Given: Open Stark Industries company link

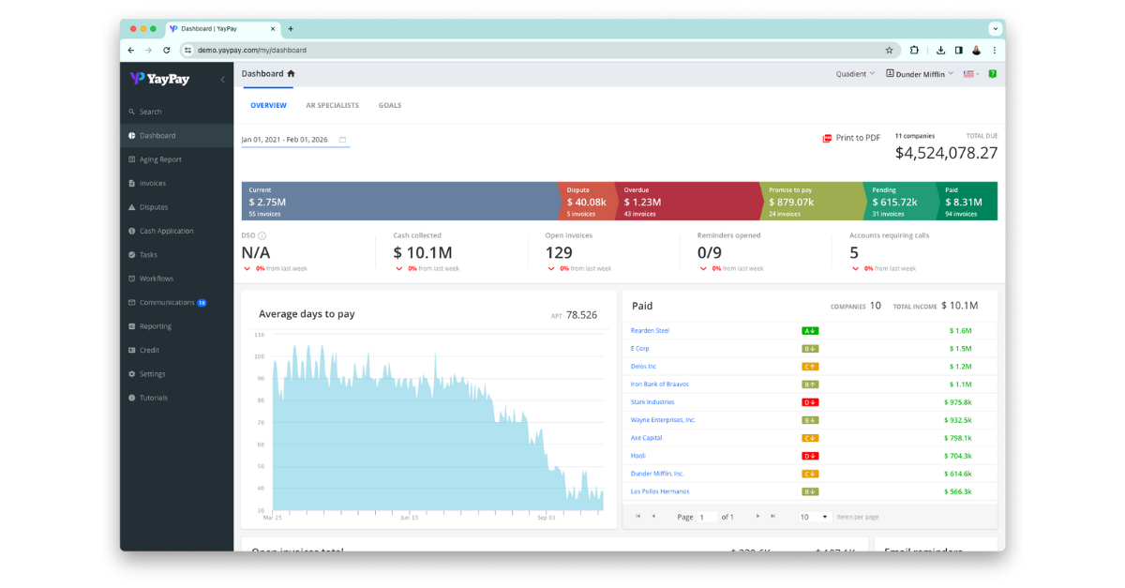Looking at the screenshot, I should [x=652, y=401].
